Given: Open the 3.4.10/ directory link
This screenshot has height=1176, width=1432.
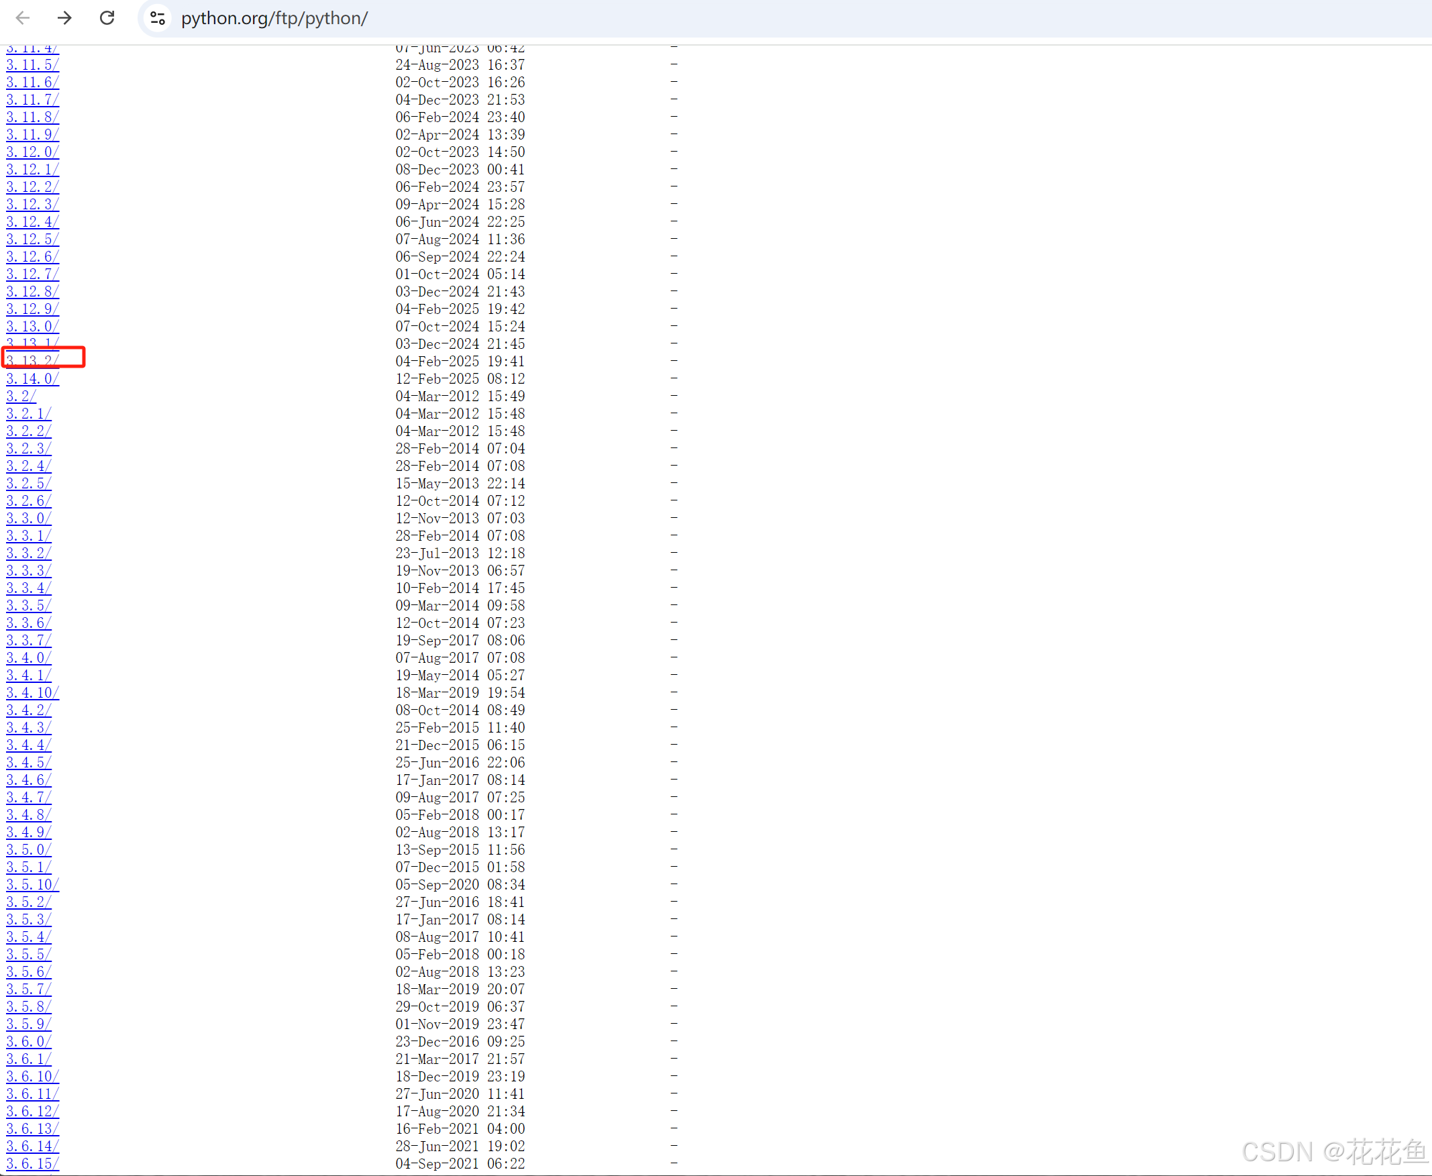Looking at the screenshot, I should pyautogui.click(x=32, y=692).
